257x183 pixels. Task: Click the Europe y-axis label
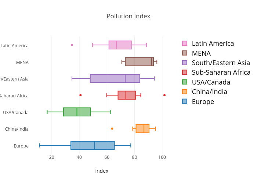pyautogui.click(x=21, y=146)
